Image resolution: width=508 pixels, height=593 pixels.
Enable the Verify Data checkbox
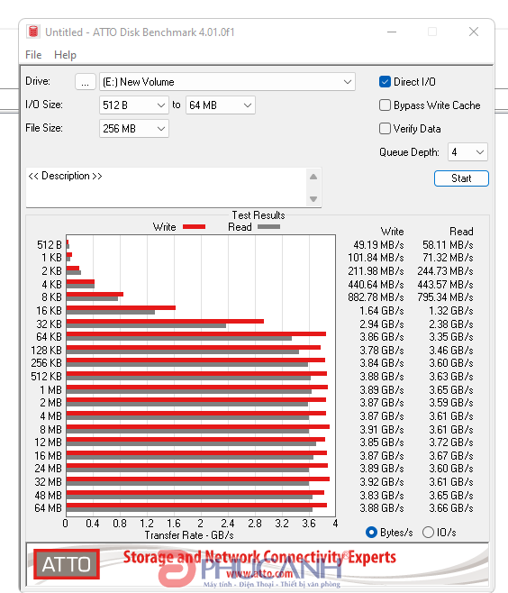[x=385, y=129]
